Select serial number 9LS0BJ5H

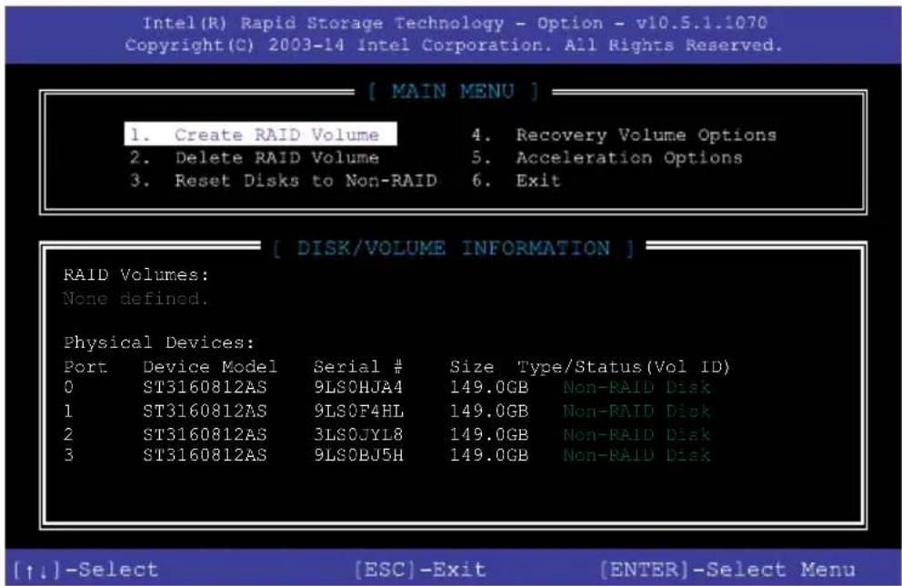358,455
